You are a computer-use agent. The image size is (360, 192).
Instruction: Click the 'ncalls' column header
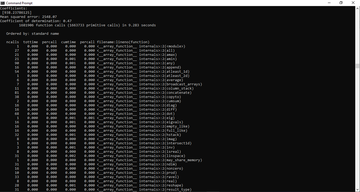pos(13,42)
